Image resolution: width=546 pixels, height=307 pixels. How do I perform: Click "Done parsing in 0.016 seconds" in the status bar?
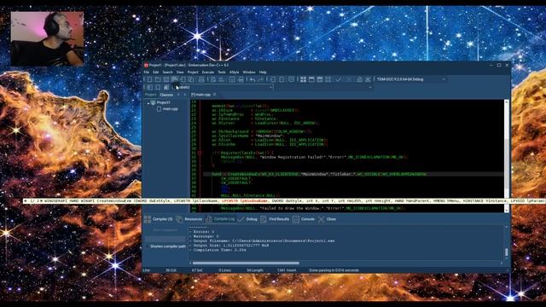pos(334,270)
